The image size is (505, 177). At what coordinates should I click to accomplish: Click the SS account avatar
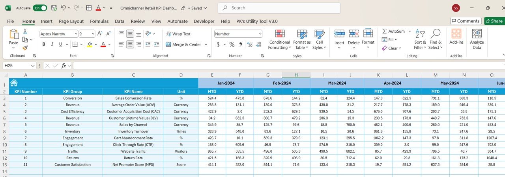tap(456, 8)
